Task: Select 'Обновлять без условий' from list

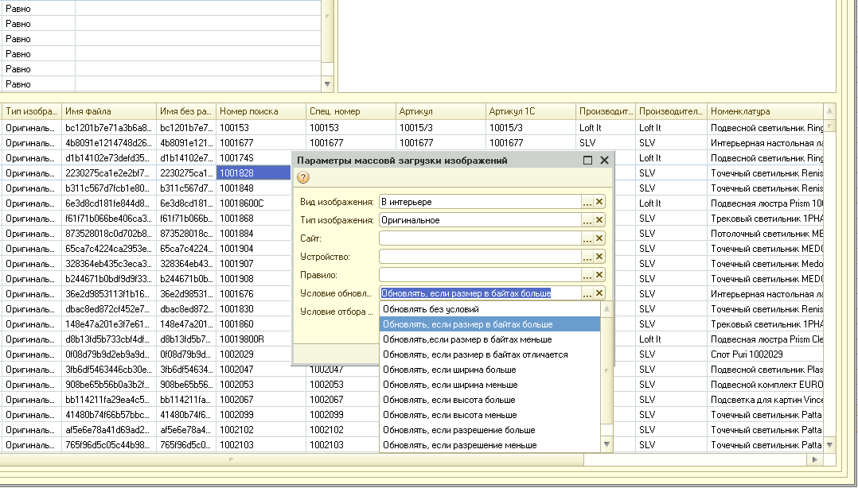Action: 431,309
